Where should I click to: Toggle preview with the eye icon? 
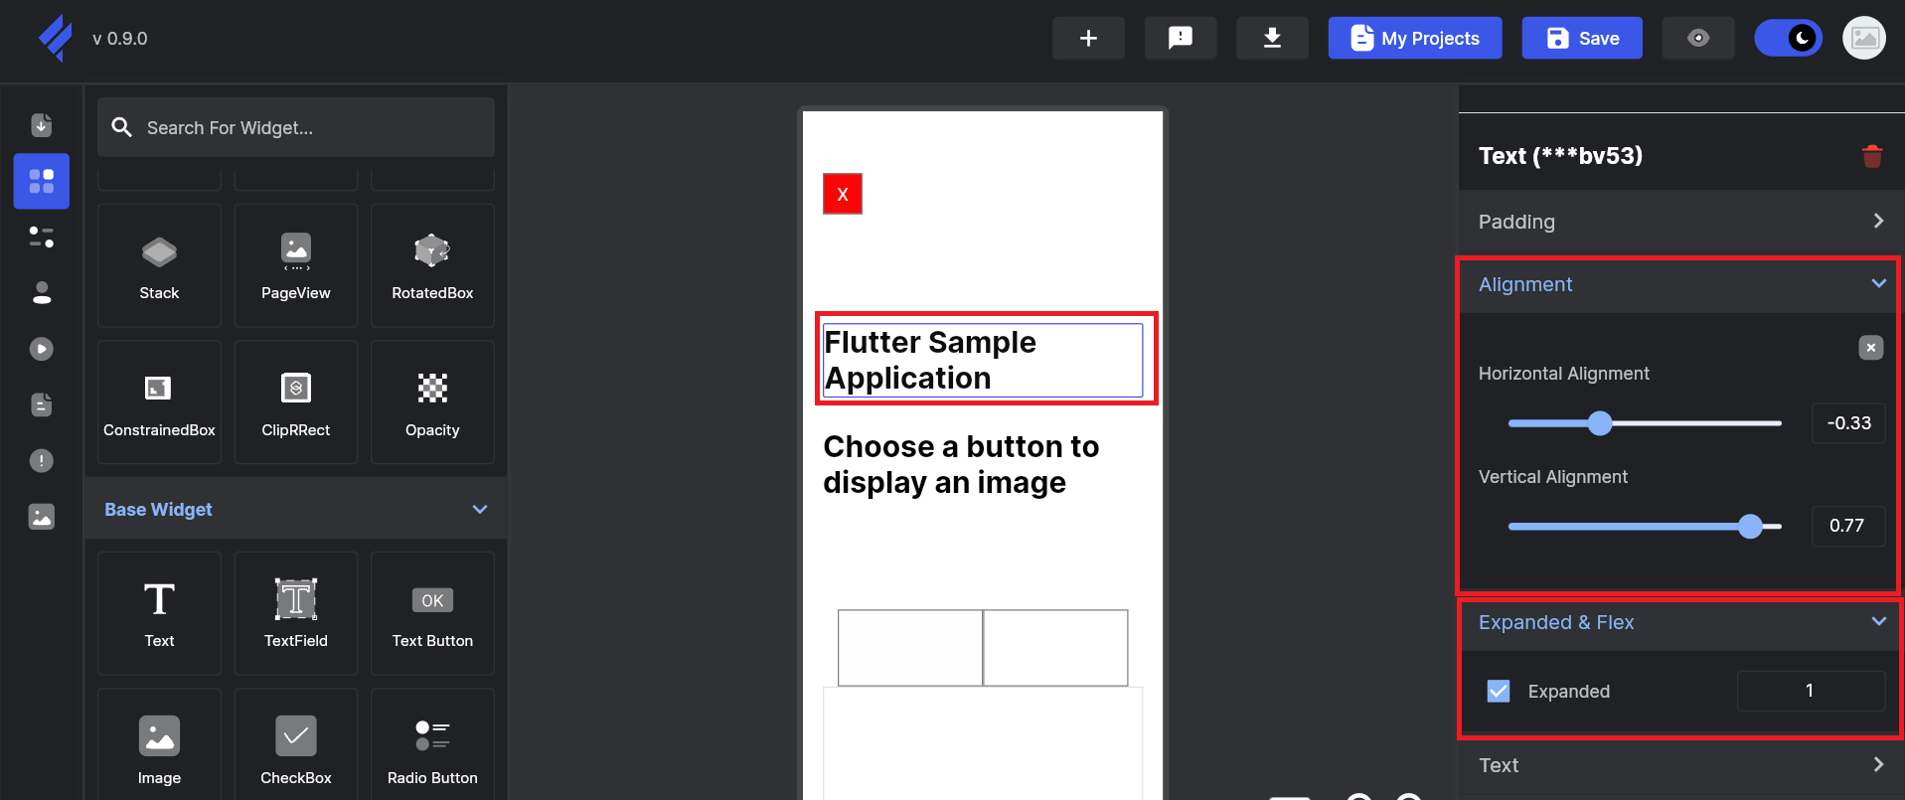(1697, 39)
